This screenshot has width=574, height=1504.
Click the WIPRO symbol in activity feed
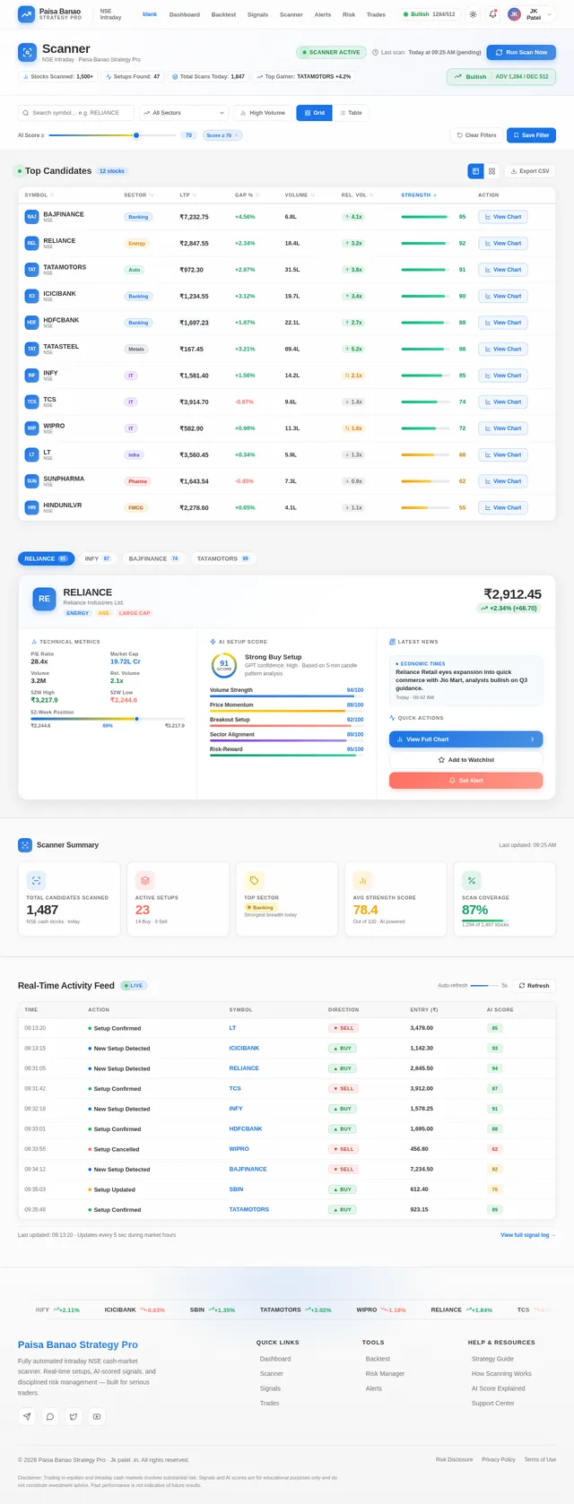tap(239, 1149)
